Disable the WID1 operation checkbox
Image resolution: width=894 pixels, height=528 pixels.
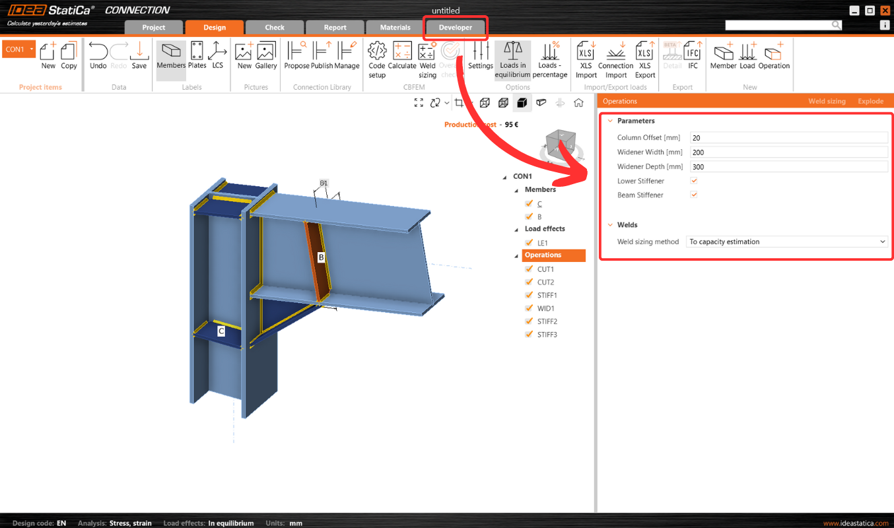[528, 308]
